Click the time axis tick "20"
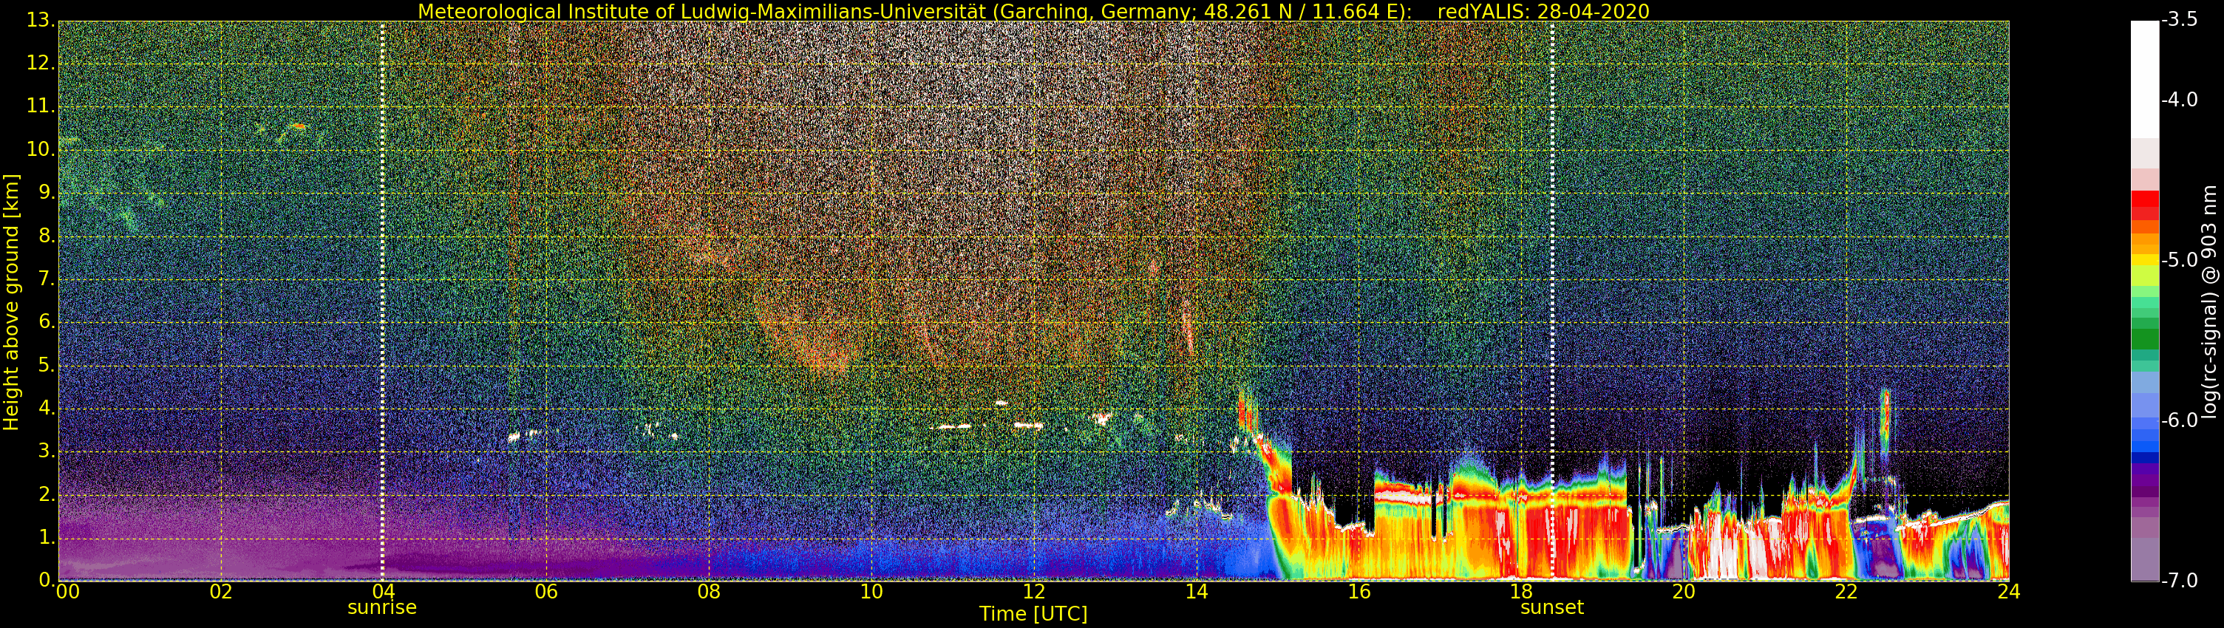Viewport: 2224px width, 628px height. [x=1684, y=592]
